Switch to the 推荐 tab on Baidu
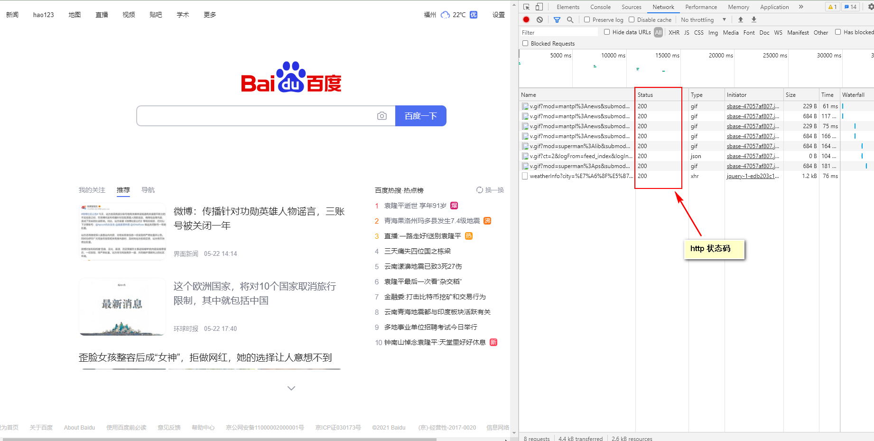The width and height of the screenshot is (874, 441). (x=123, y=190)
